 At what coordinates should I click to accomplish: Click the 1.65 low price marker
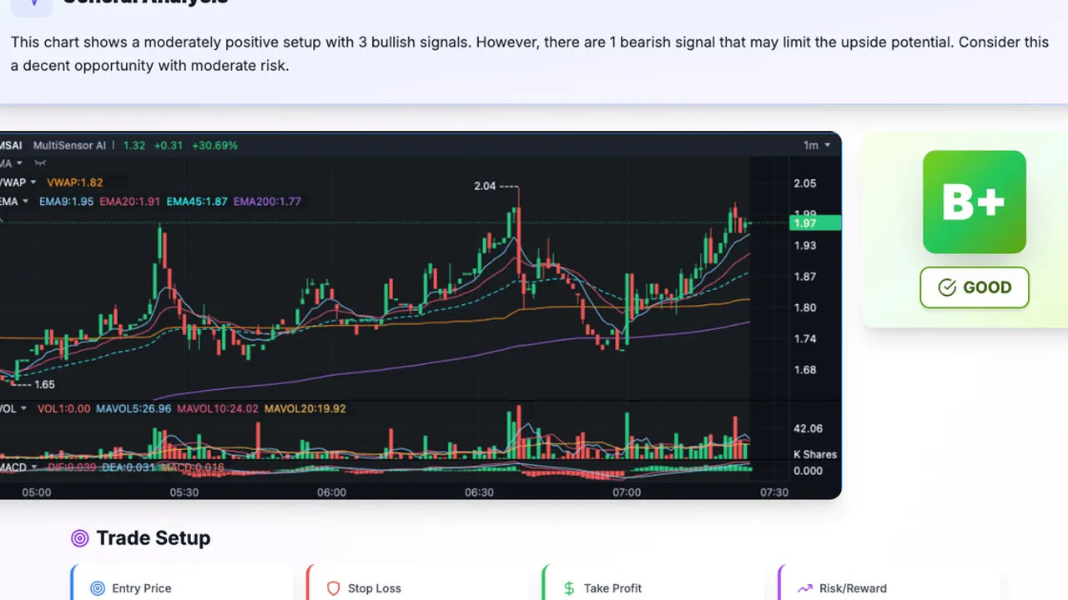(44, 384)
